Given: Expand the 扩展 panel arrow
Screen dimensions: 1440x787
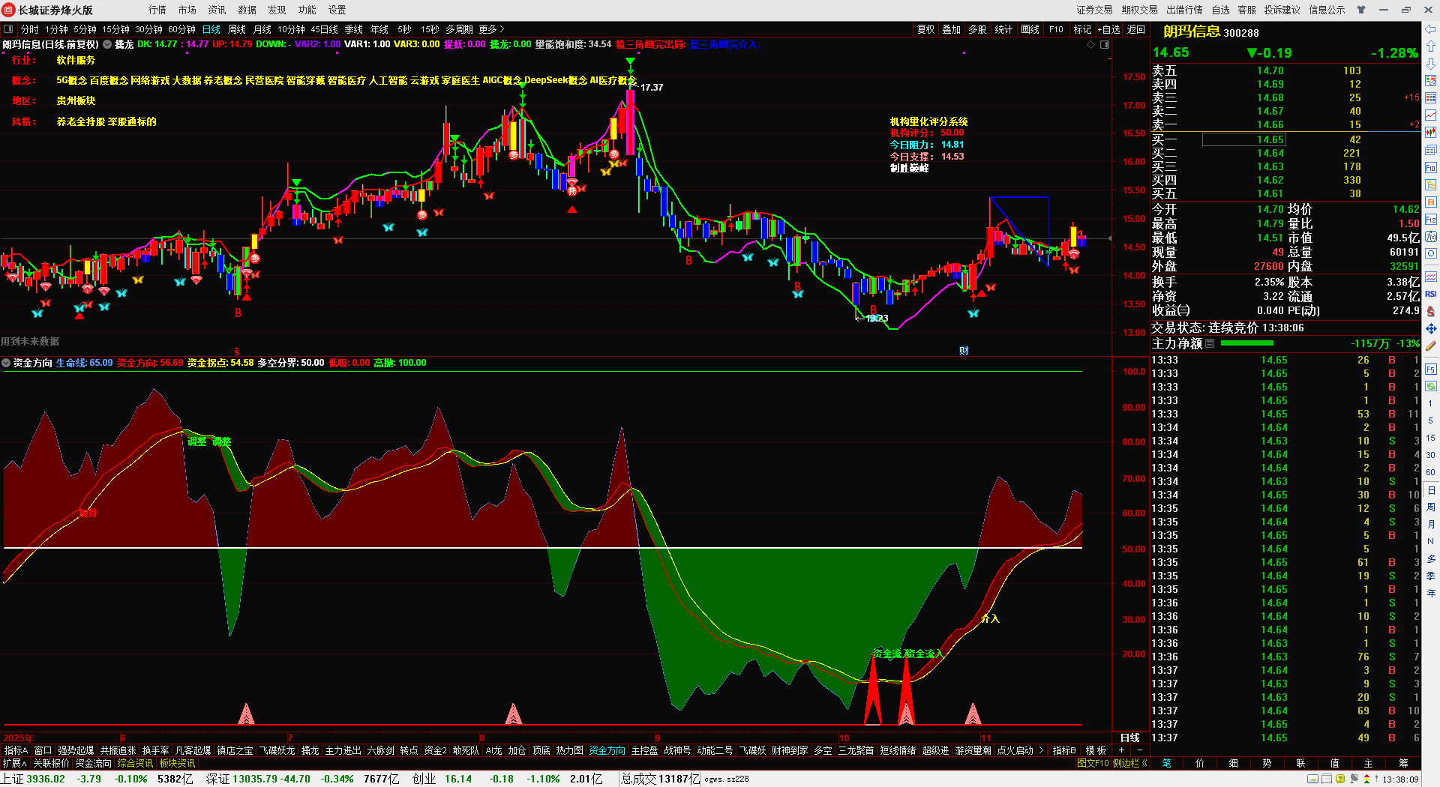Looking at the screenshot, I should point(14,763).
